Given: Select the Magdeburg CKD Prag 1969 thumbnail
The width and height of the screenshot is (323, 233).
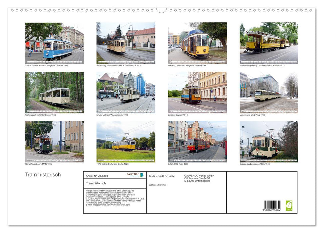Looking at the screenshot, I should 268,93.
